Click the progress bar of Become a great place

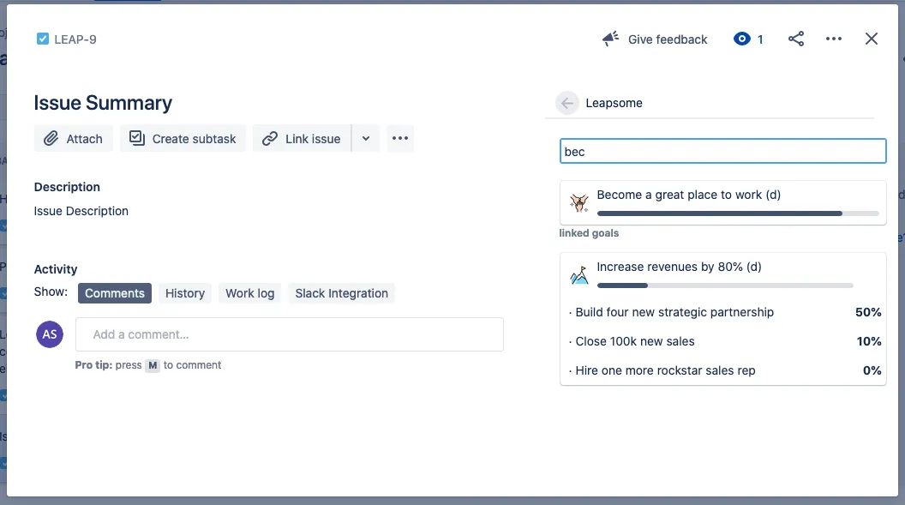coord(738,213)
